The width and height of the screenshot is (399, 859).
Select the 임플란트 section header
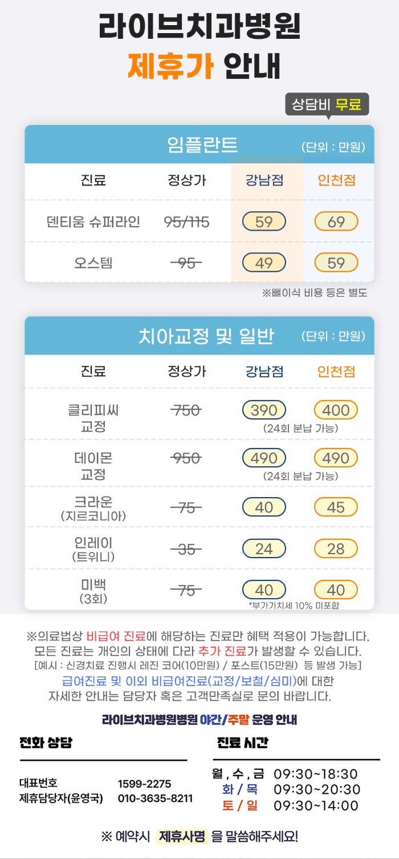(202, 145)
